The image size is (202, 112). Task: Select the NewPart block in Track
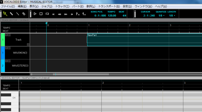(144, 40)
